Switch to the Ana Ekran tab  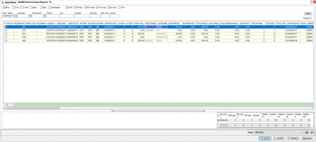[10, 2]
